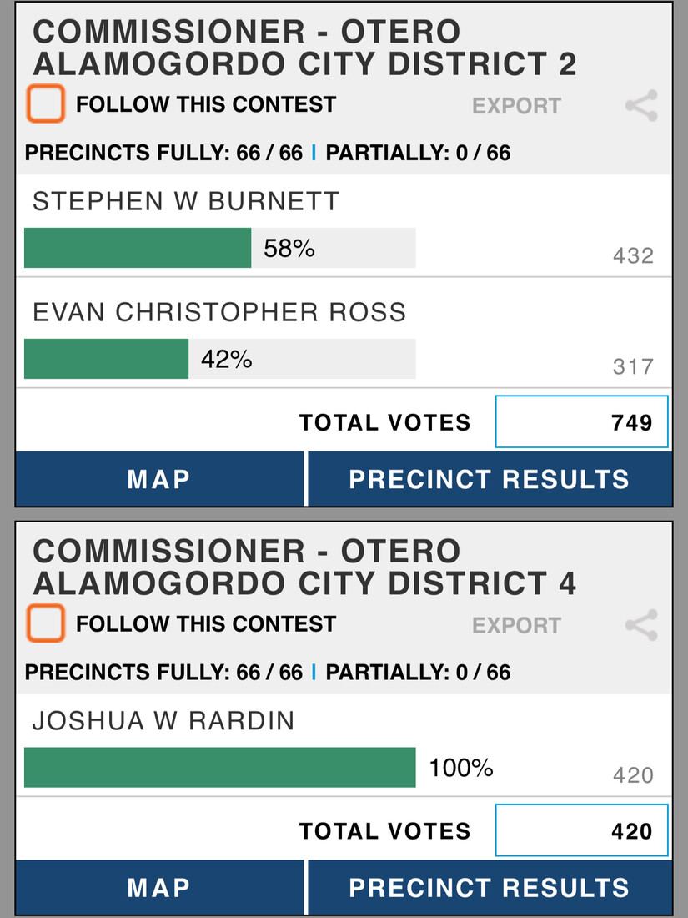Open the Map for District 4

click(159, 887)
